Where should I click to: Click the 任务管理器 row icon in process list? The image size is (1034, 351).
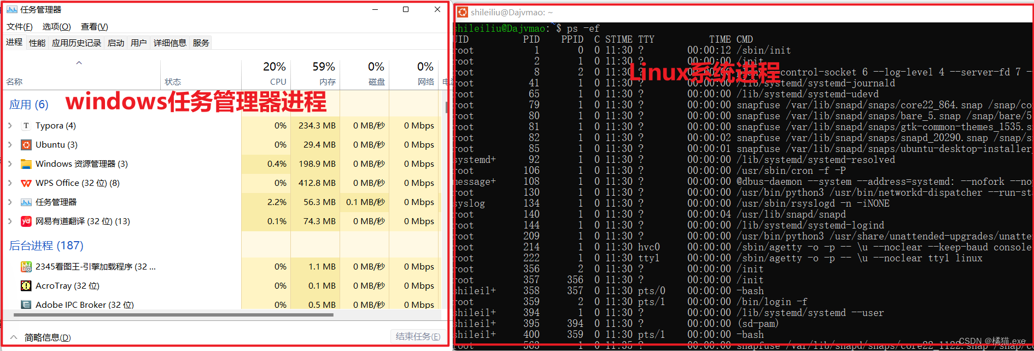pyautogui.click(x=26, y=202)
